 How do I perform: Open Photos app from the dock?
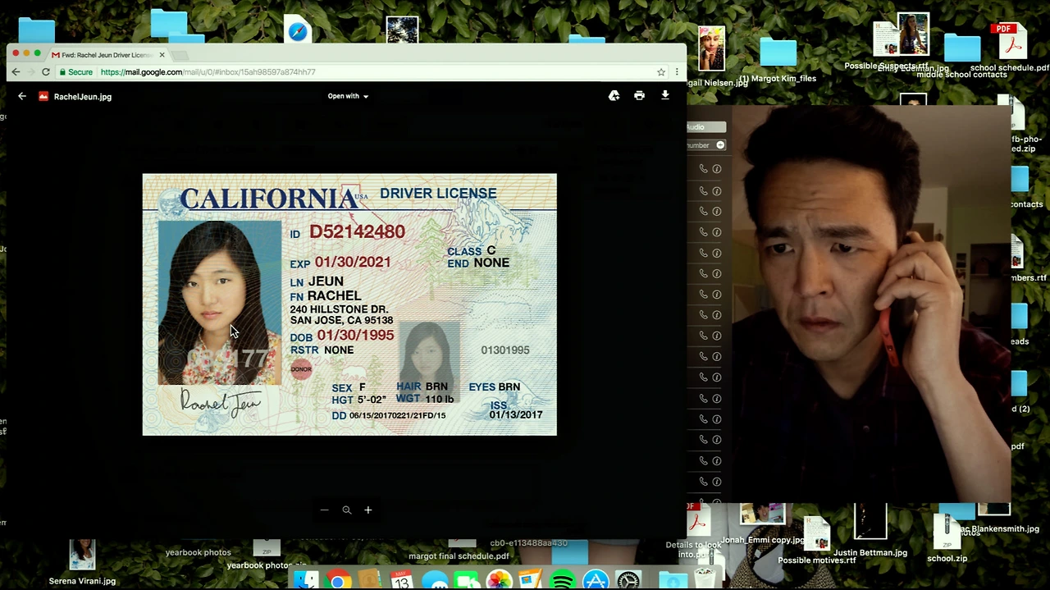(x=499, y=580)
